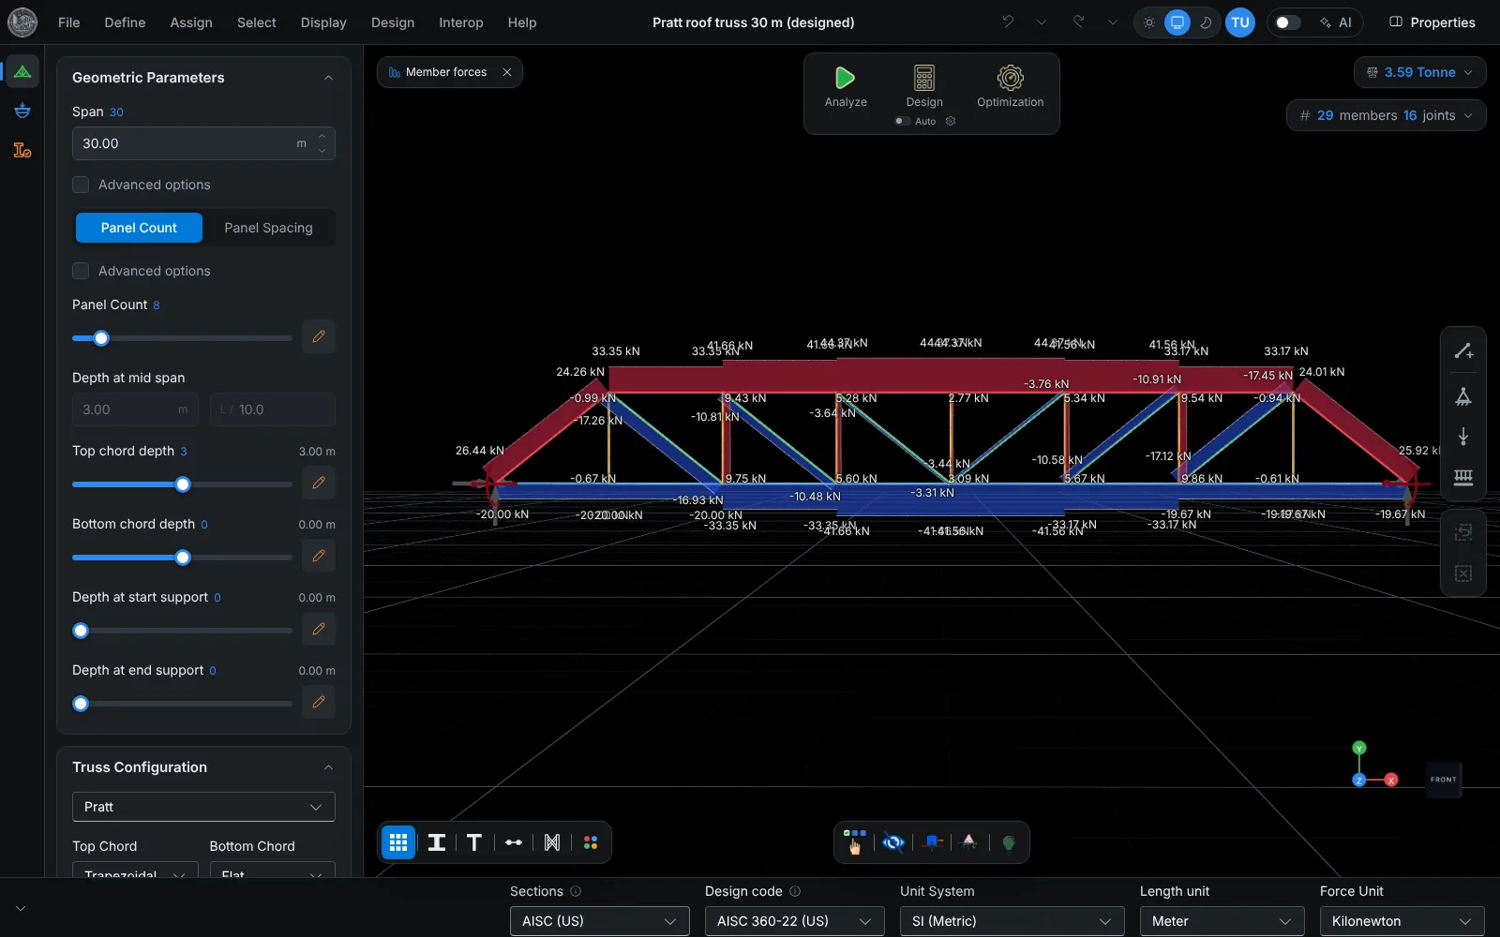1500x937 pixels.
Task: Open the supports sidebar icon
Action: point(22,111)
